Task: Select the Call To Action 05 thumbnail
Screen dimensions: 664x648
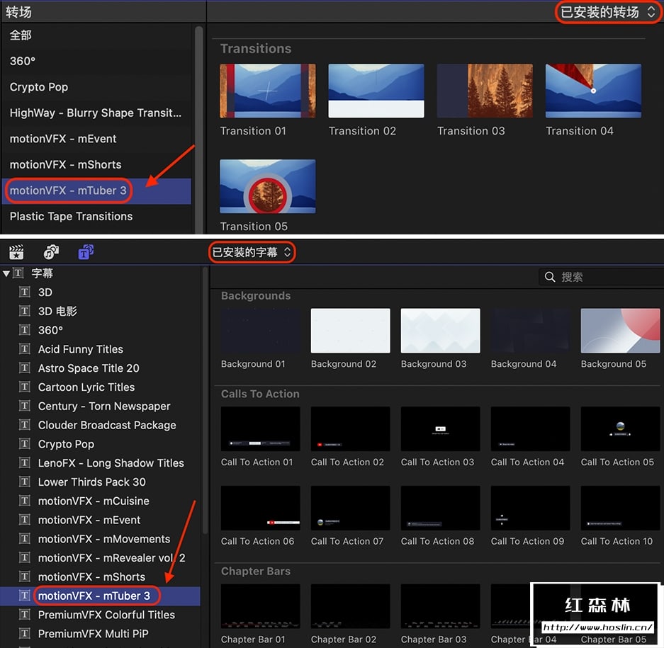Action: click(620, 428)
